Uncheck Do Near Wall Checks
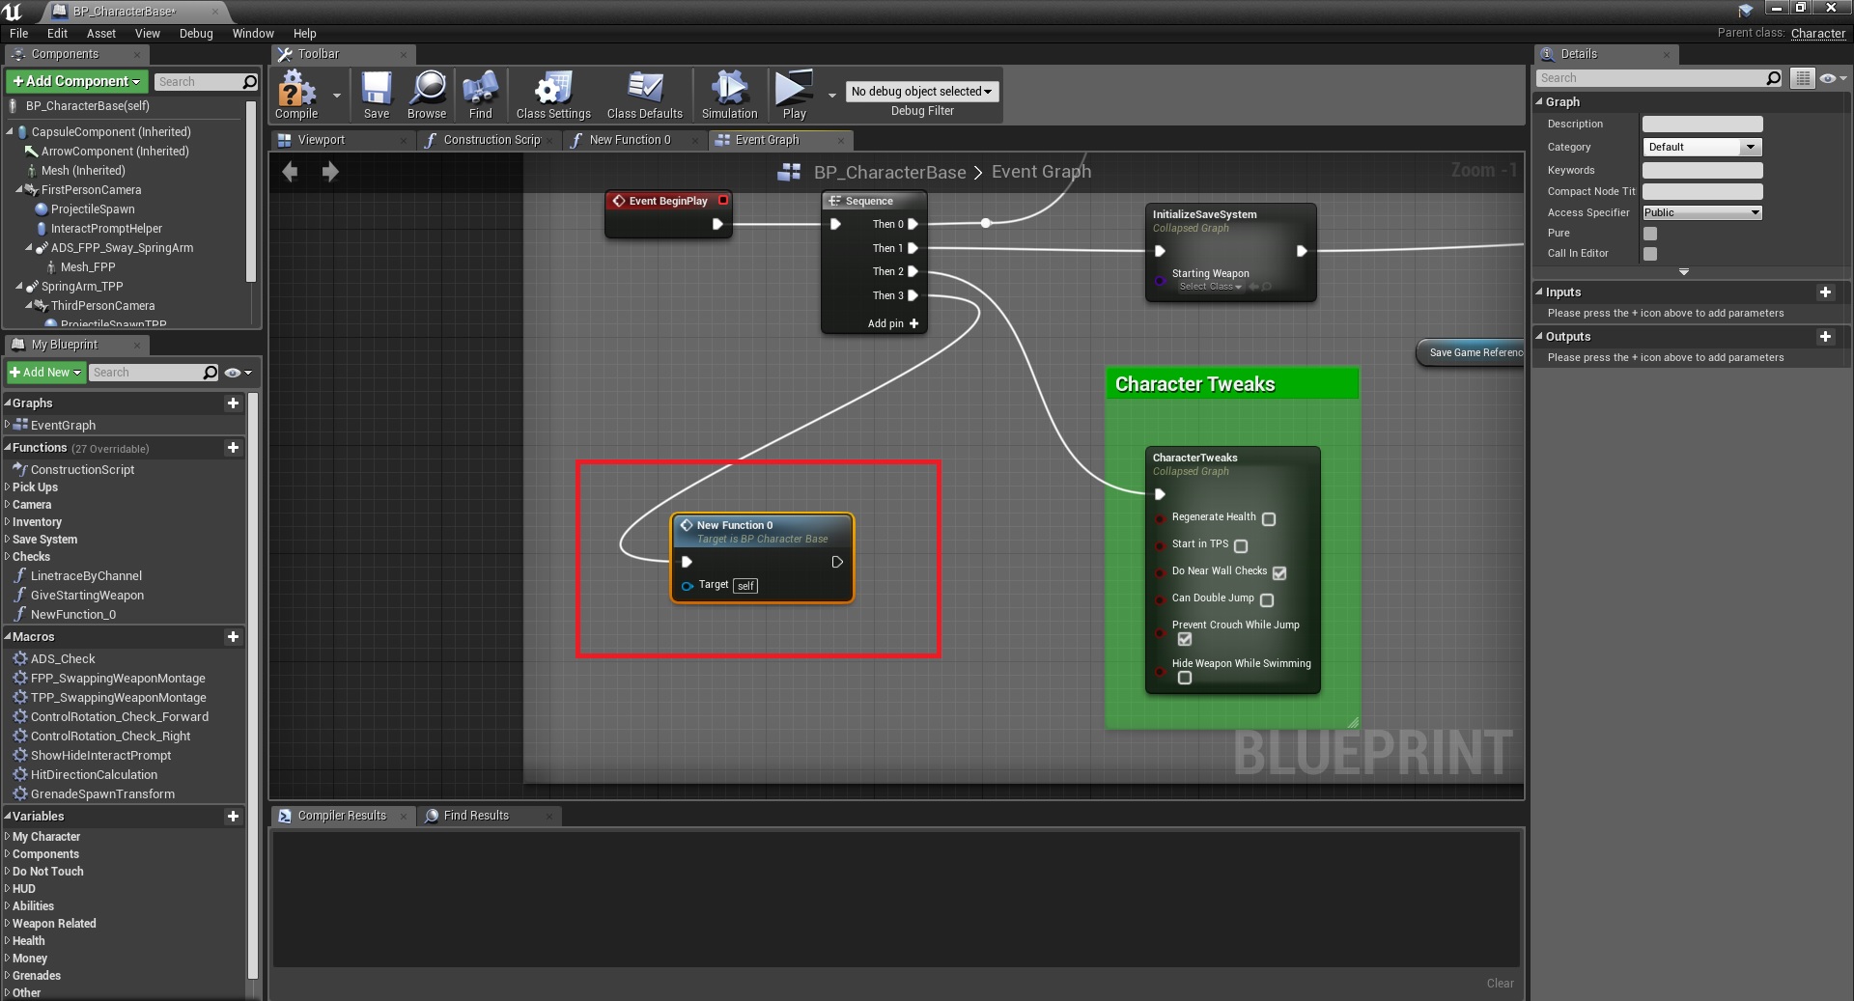Image resolution: width=1854 pixels, height=1001 pixels. [1279, 573]
